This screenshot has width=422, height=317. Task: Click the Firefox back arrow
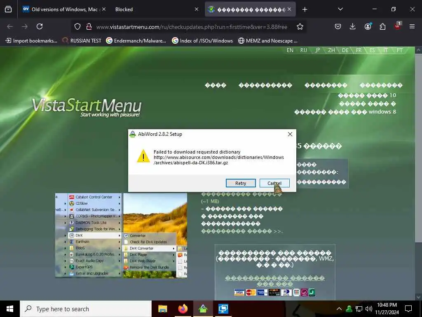(10, 26)
